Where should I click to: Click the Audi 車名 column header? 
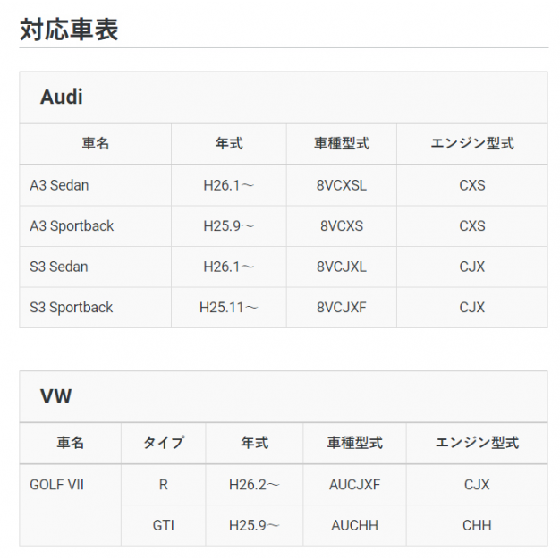[96, 143]
